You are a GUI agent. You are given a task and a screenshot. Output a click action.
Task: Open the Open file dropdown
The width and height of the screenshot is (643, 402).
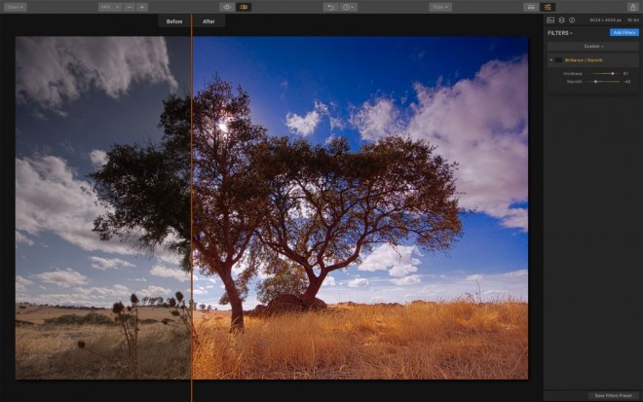[x=16, y=7]
